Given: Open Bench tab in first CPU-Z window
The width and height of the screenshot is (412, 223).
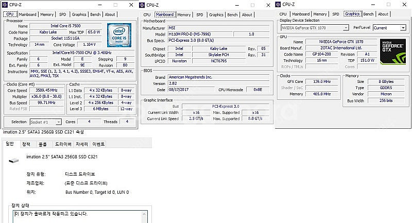Looking at the screenshot, I should [x=95, y=14].
